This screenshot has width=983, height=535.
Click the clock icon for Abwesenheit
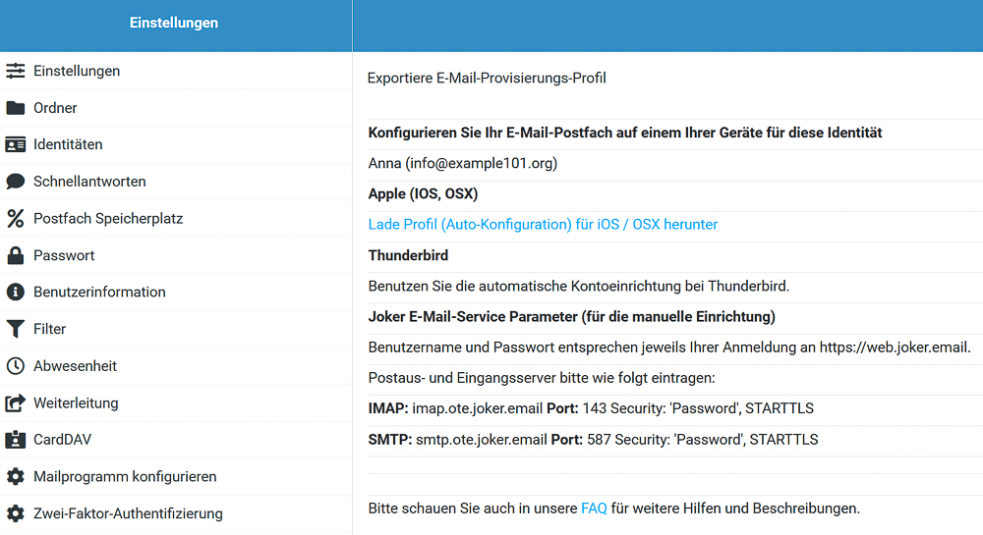pyautogui.click(x=15, y=365)
